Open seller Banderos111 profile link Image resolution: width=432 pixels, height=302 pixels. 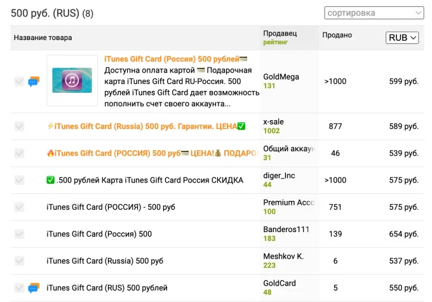(x=286, y=230)
